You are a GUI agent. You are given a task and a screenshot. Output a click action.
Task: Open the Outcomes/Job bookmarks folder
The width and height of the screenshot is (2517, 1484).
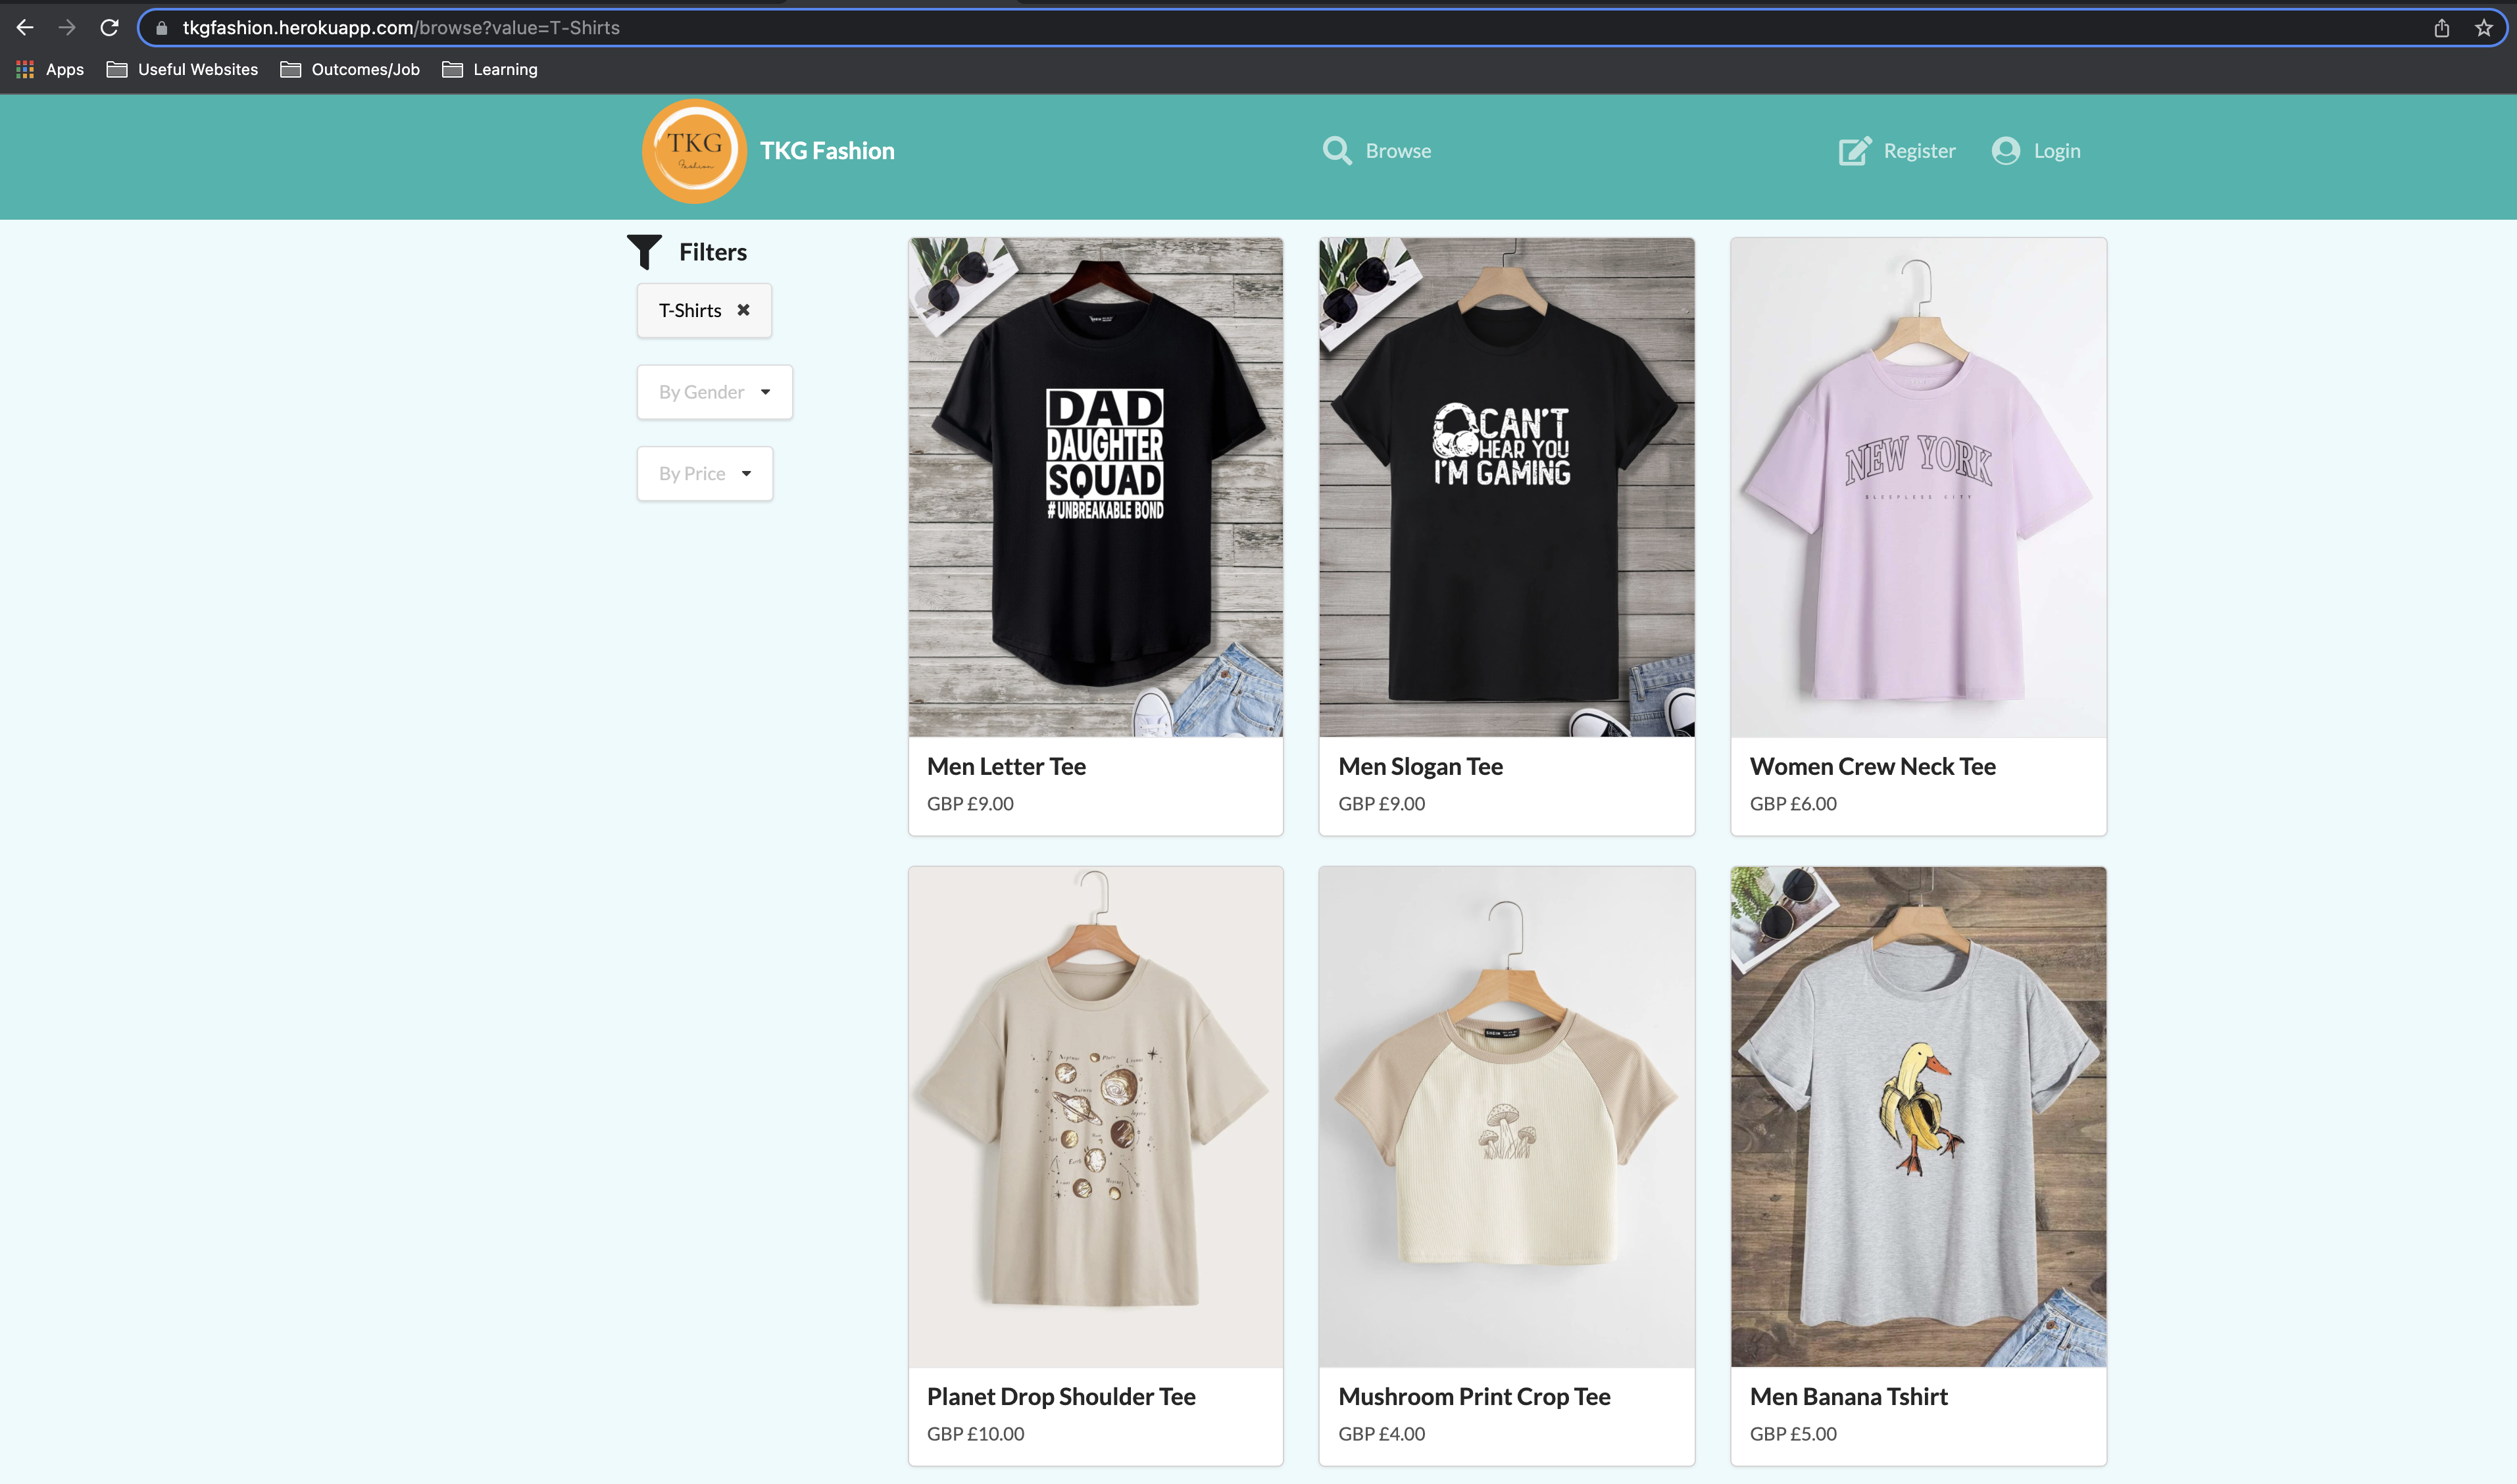coord(349,69)
